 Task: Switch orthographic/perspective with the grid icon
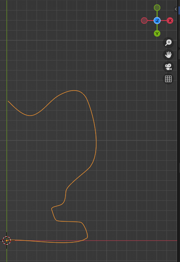[168, 79]
